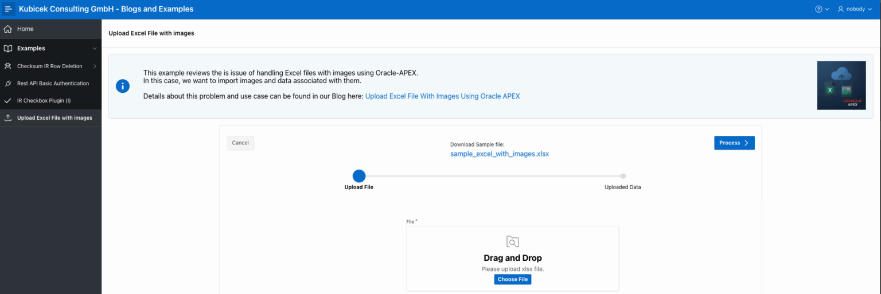Screen dimensions: 881x294
Task: Click the Drag and Drop heading
Action: pyautogui.click(x=513, y=258)
